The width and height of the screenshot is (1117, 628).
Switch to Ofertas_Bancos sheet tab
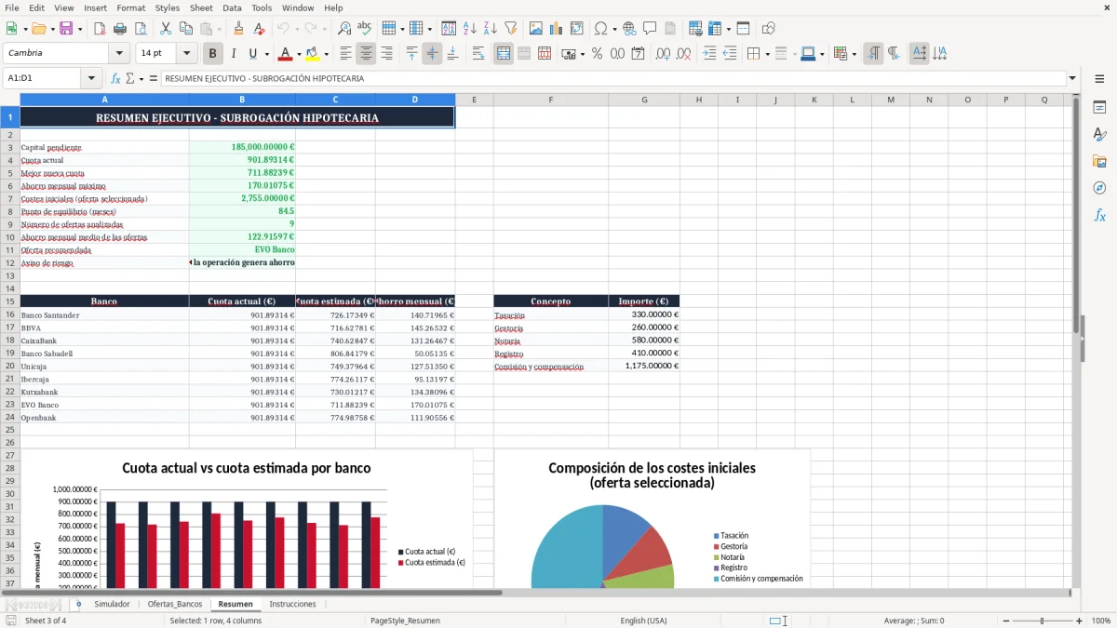pos(175,604)
